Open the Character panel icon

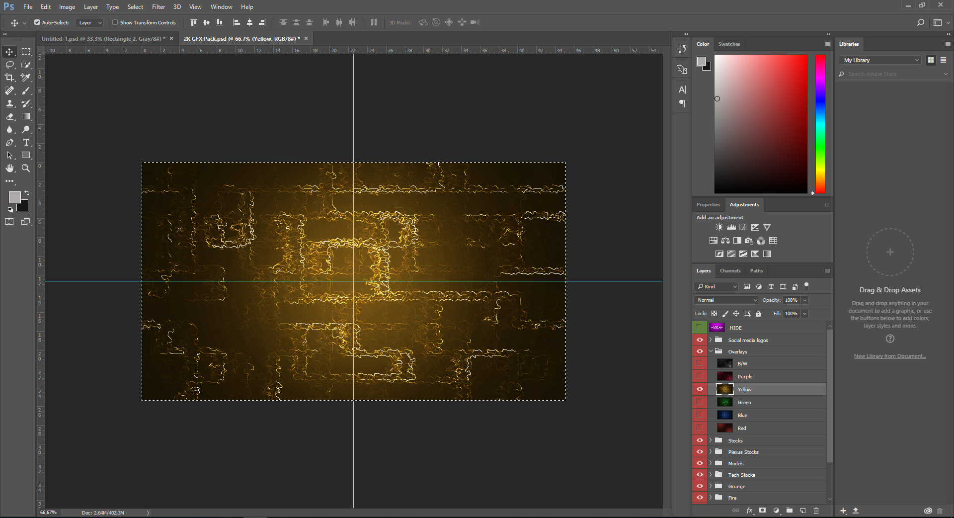682,89
